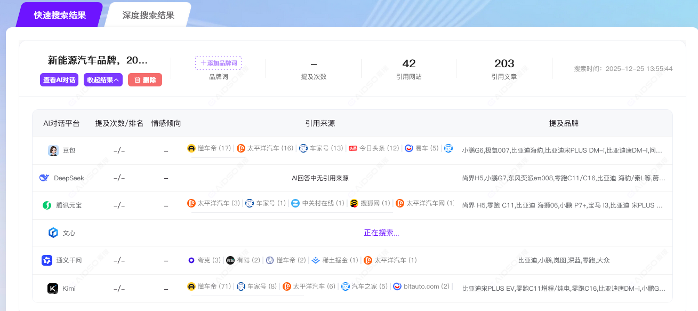This screenshot has height=311, width=698.
Task: Collapse results with 收起结果 button
Action: click(103, 80)
